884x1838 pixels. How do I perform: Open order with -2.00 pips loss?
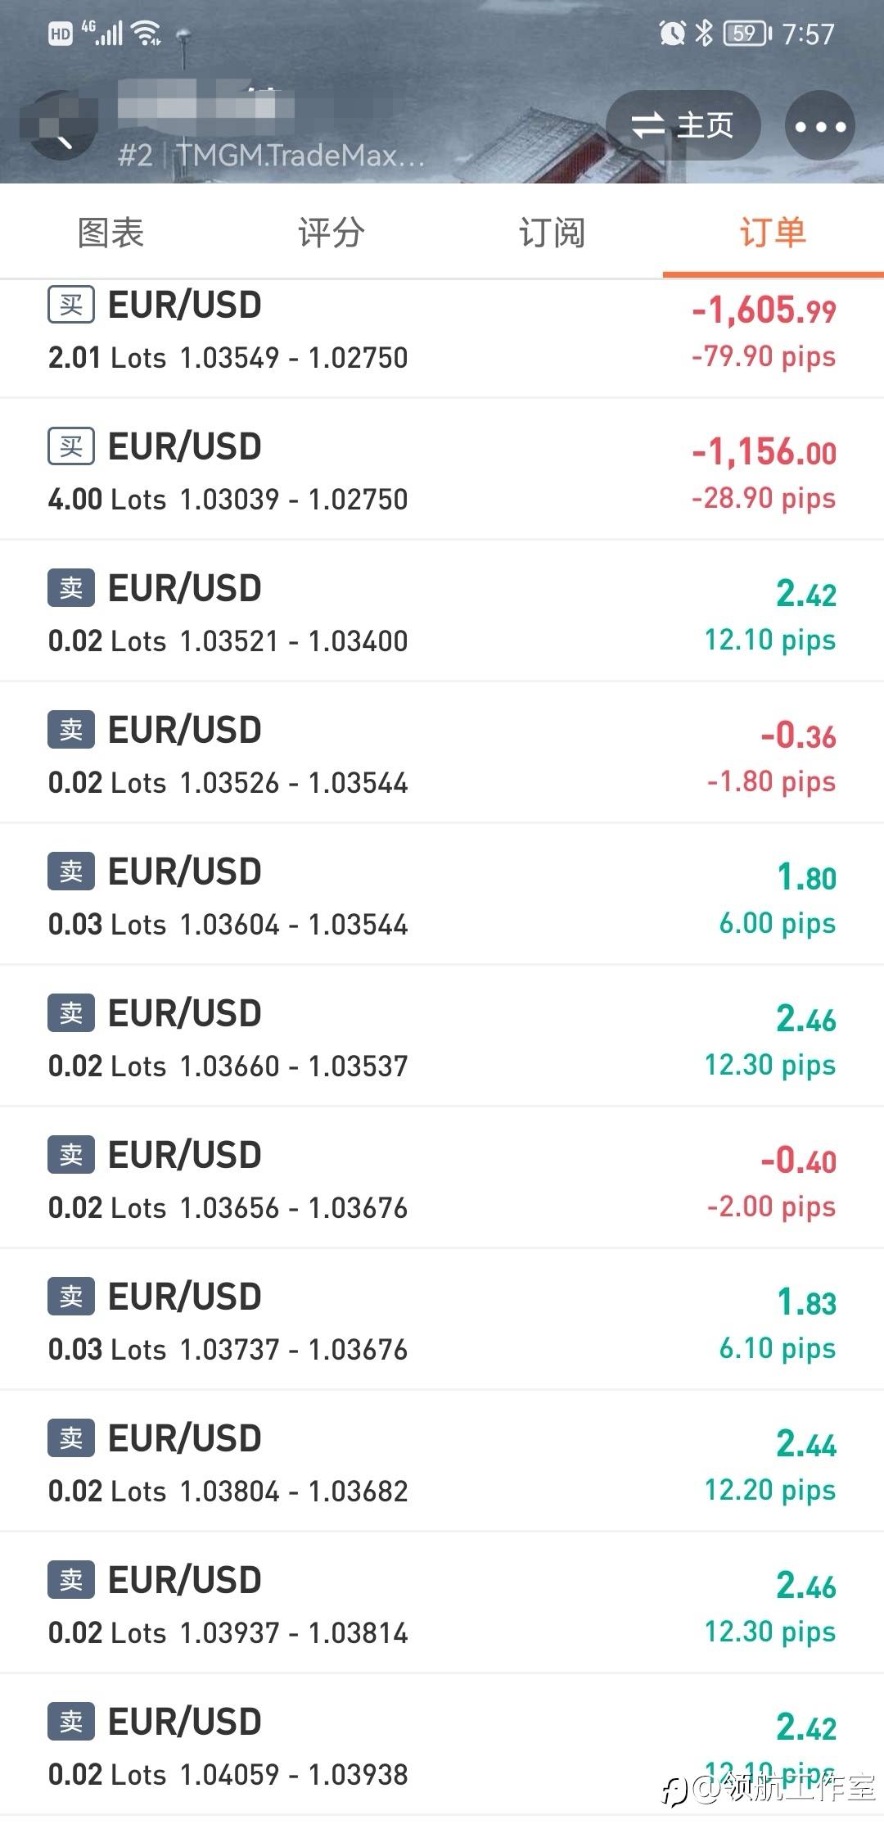(x=442, y=1181)
